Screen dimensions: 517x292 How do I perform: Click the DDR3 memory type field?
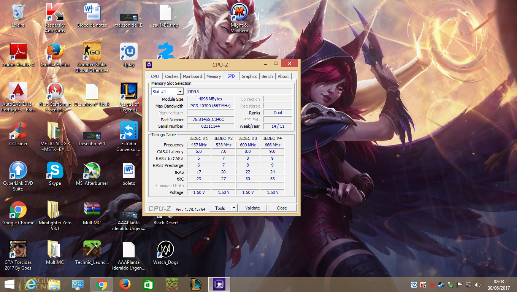[x=239, y=92]
